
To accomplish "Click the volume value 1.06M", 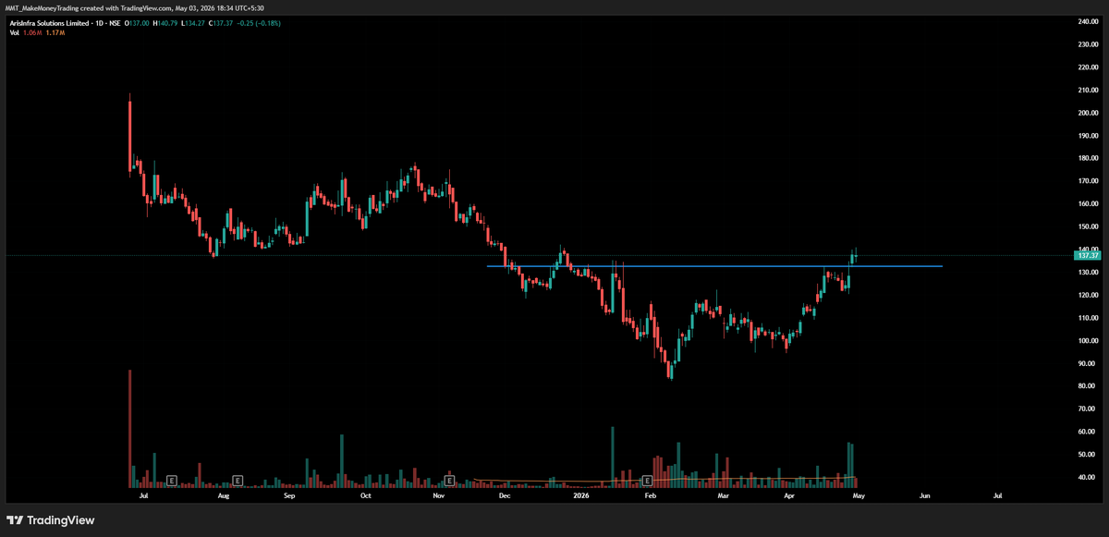I will point(34,32).
